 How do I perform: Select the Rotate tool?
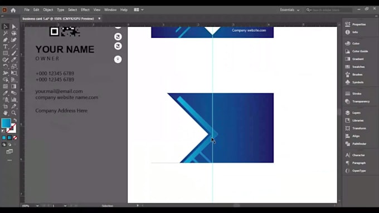[x=6, y=66]
